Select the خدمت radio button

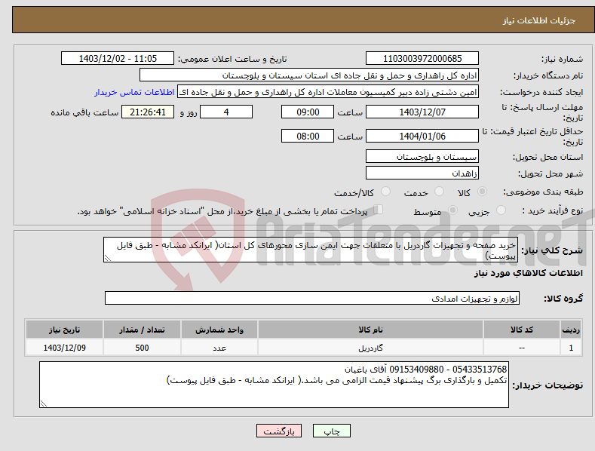[439, 192]
